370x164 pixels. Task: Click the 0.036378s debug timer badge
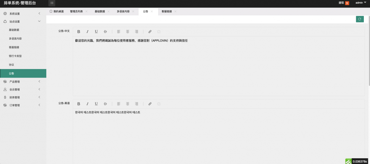(361, 161)
